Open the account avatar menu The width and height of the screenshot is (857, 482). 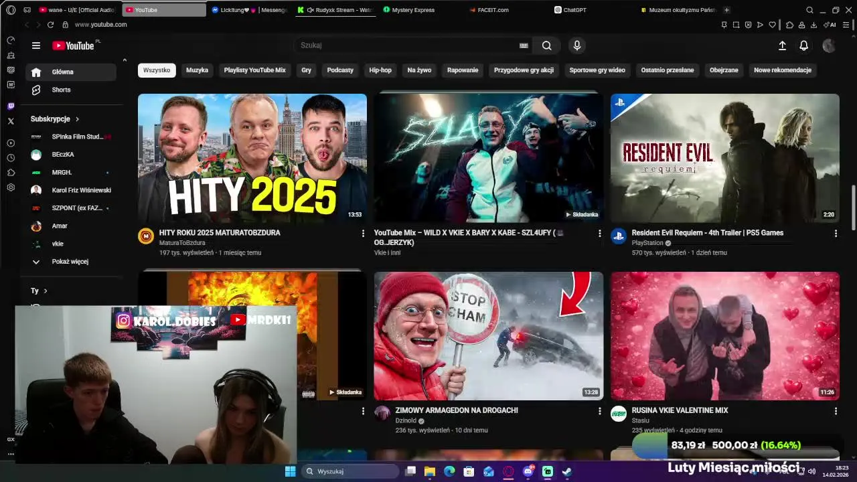pyautogui.click(x=829, y=46)
